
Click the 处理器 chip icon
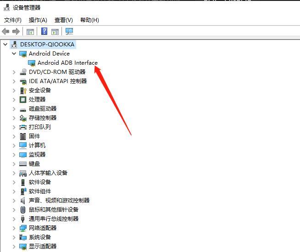[x=23, y=100]
